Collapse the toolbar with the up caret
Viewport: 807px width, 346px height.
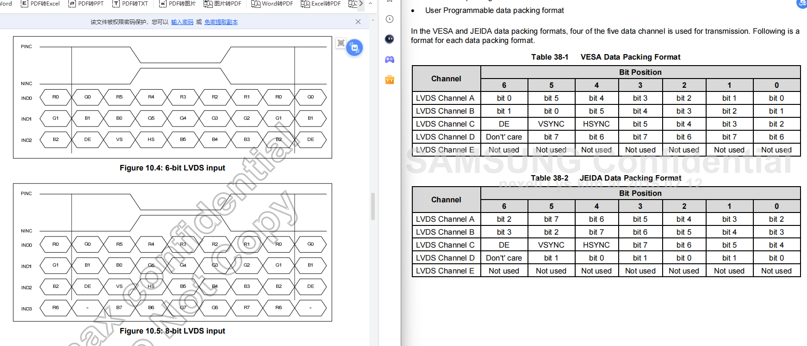(370, 4)
